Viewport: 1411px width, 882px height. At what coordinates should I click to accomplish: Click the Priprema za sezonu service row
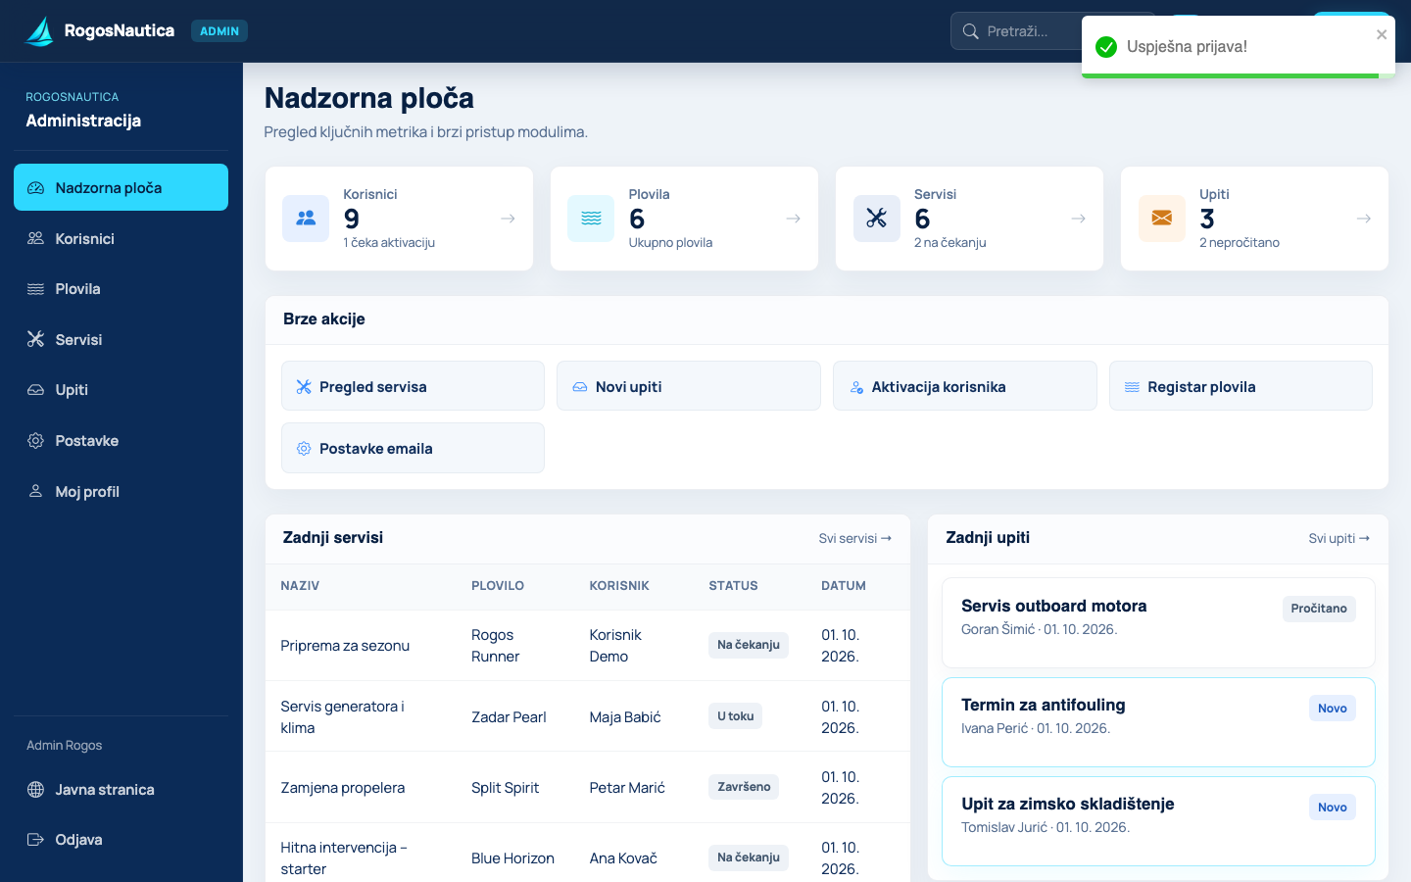pos(588,646)
